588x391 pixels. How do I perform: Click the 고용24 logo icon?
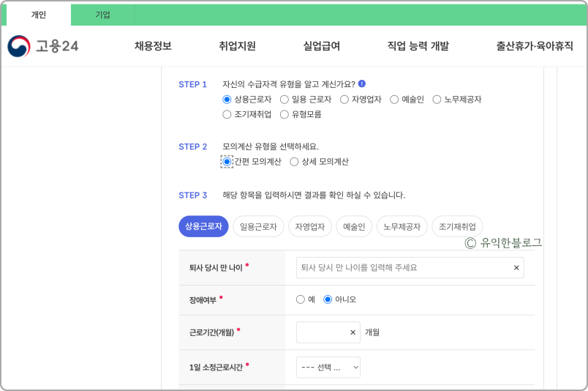click(x=19, y=46)
